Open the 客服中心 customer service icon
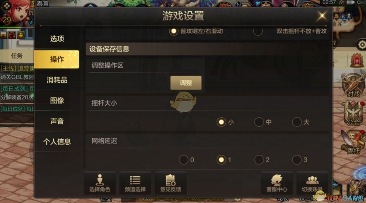 click(277, 183)
